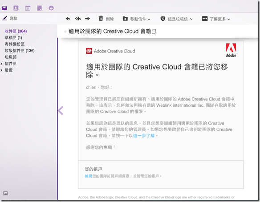The image size is (260, 202).
Task: Open the 移動信件 dropdown
Action: click(x=140, y=19)
